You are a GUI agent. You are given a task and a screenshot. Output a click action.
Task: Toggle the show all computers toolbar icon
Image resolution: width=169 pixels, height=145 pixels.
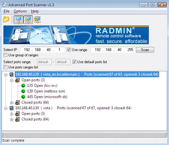pyautogui.click(x=19, y=20)
